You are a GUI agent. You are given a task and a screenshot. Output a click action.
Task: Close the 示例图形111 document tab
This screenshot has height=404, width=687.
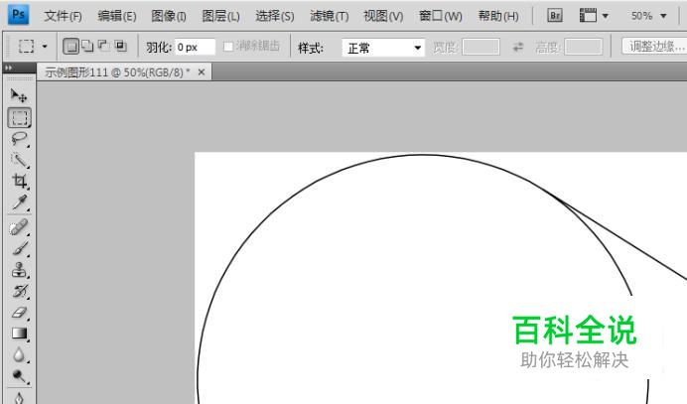pos(202,72)
